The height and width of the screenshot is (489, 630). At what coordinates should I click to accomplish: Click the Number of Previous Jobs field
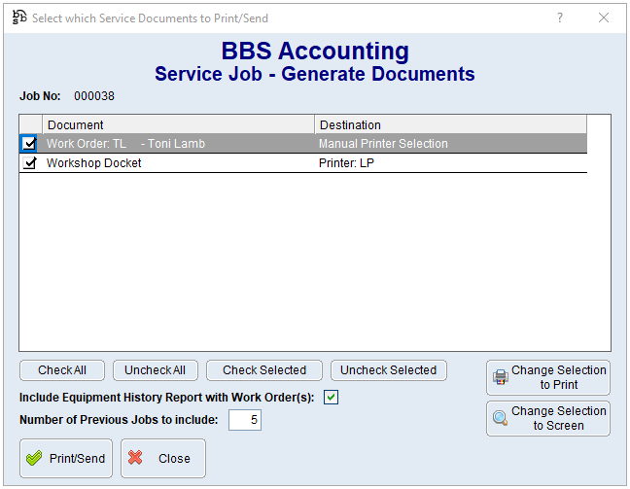click(x=245, y=420)
